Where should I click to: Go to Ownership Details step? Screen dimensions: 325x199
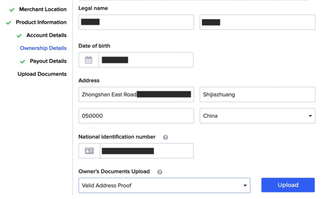coord(43,48)
